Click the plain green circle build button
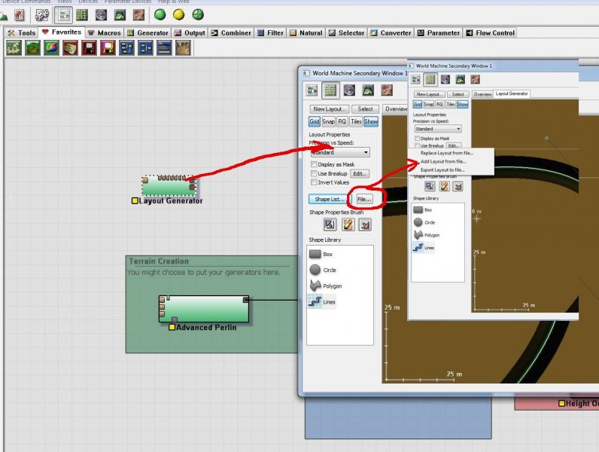This screenshot has width=599, height=452. (160, 15)
